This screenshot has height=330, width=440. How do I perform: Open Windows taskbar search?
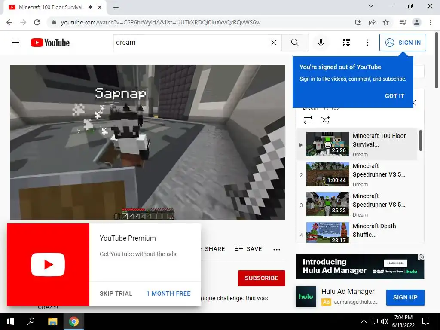31,321
